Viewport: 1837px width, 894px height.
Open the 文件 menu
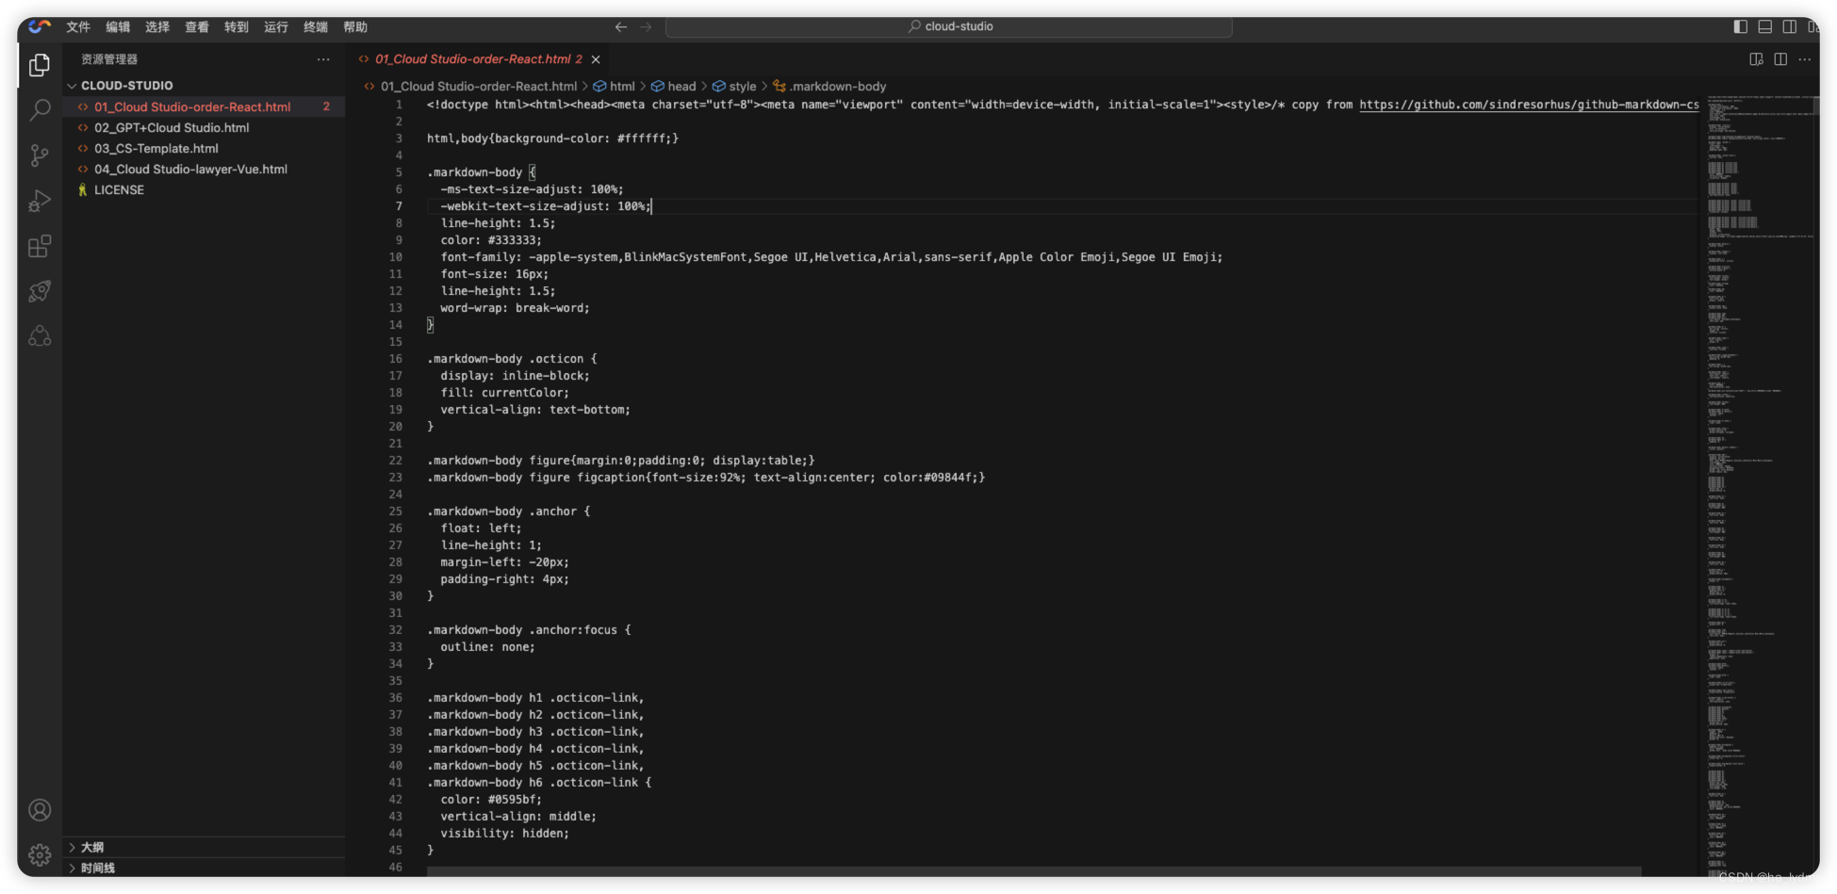pyautogui.click(x=78, y=27)
